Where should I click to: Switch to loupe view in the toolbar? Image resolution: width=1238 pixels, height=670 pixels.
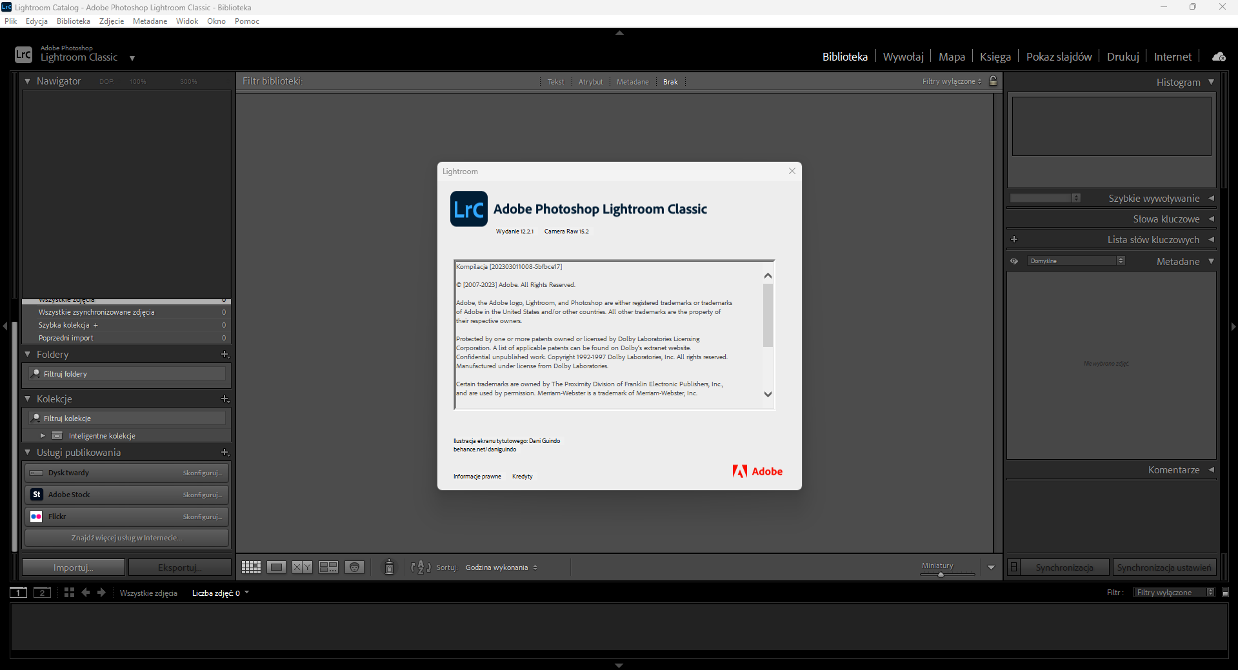(x=277, y=567)
